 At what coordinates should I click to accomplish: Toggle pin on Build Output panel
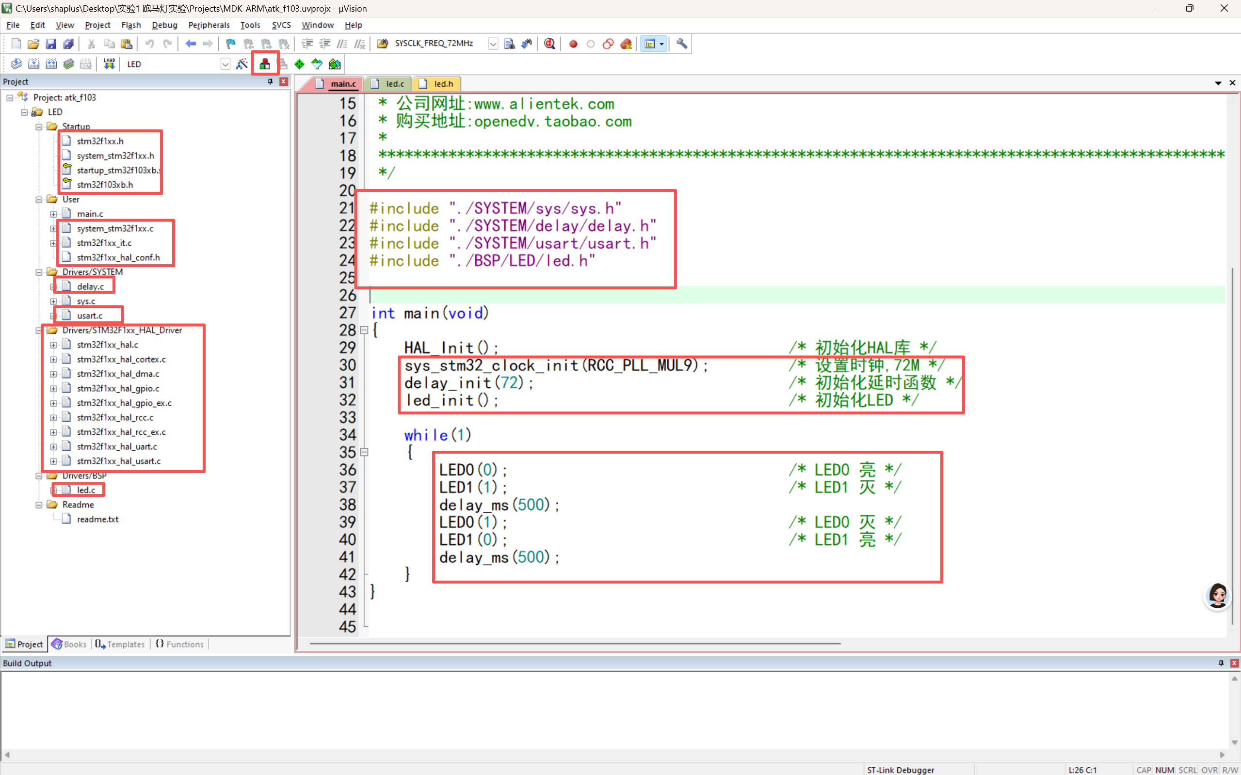[1221, 663]
